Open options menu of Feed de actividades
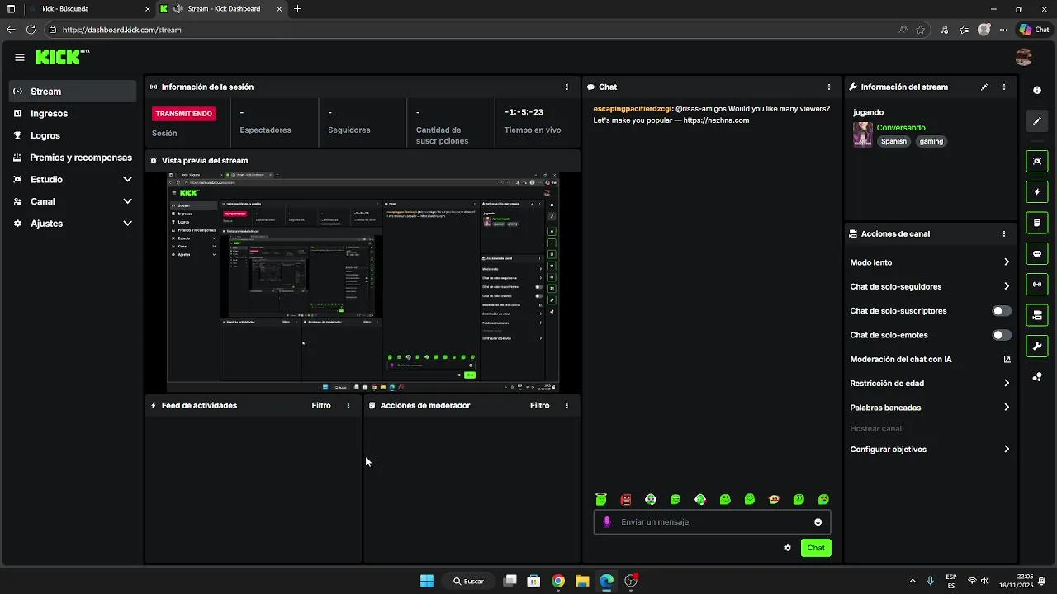 (x=348, y=405)
